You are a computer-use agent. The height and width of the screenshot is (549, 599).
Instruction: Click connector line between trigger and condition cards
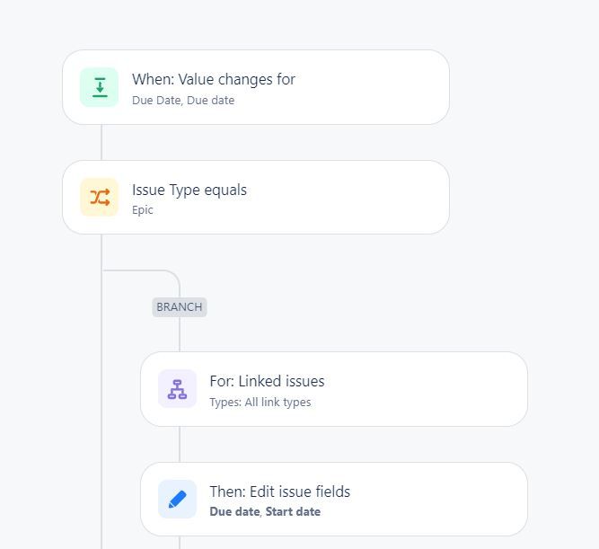(101, 142)
